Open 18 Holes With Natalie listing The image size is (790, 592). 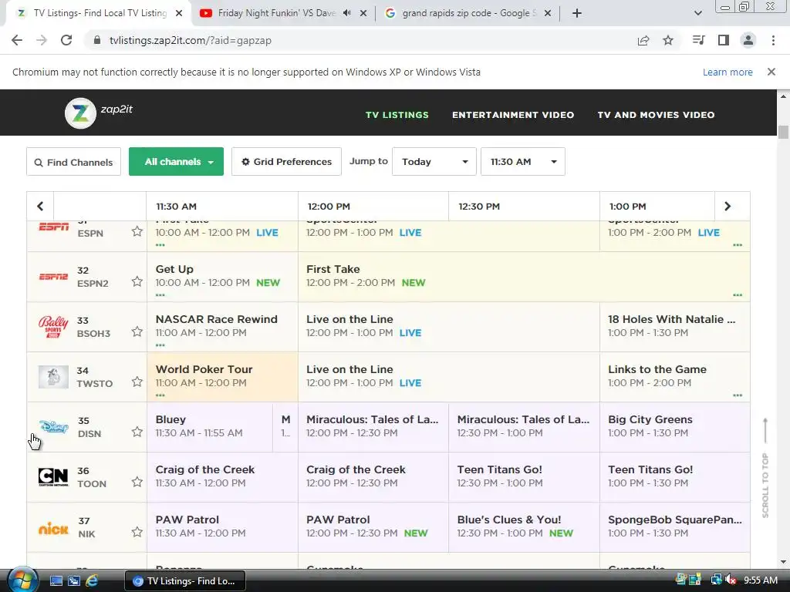[x=674, y=326]
